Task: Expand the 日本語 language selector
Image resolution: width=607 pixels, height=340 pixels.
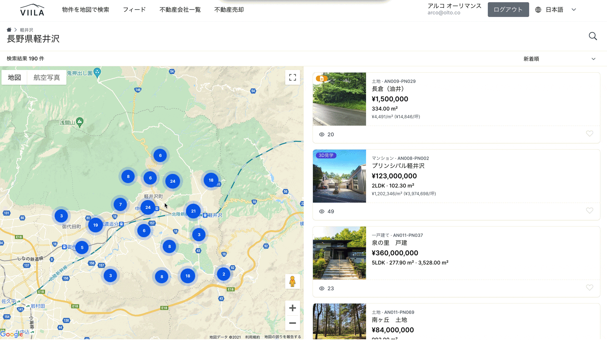Action: pos(555,10)
